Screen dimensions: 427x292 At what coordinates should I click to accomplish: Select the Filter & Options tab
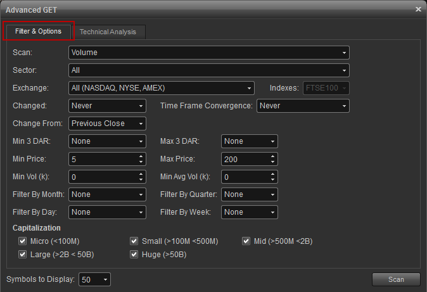pyautogui.click(x=38, y=31)
